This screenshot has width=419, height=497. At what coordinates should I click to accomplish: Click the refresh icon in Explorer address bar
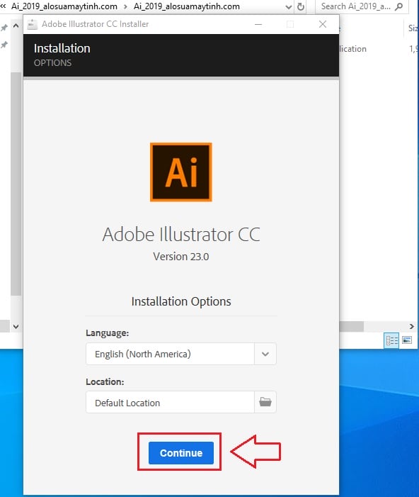tap(301, 6)
